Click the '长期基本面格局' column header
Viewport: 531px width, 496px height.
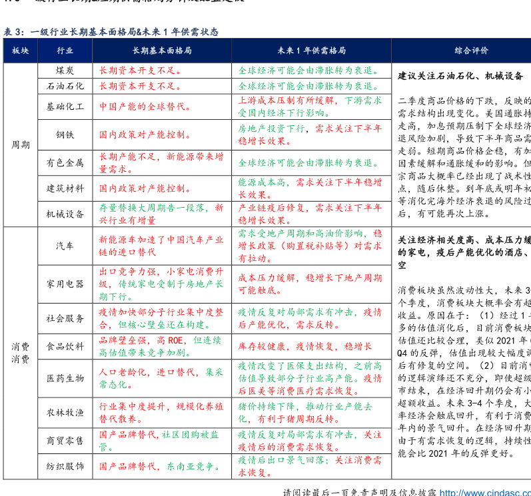(x=162, y=51)
